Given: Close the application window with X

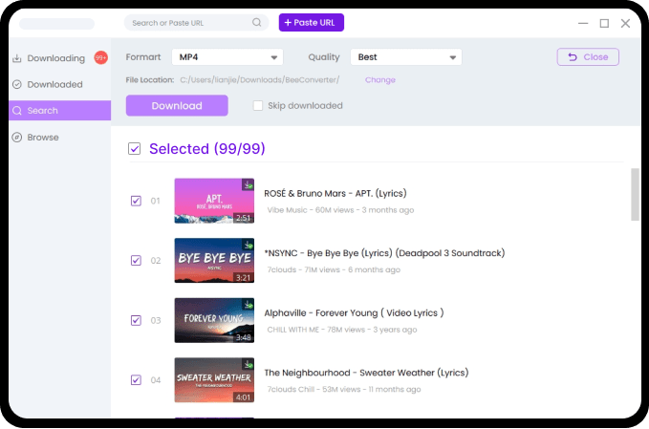Looking at the screenshot, I should pos(625,23).
